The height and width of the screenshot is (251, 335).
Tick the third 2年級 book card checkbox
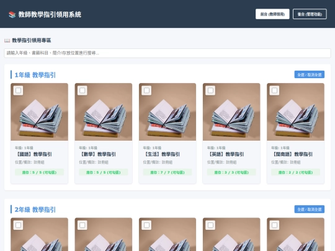146,225
